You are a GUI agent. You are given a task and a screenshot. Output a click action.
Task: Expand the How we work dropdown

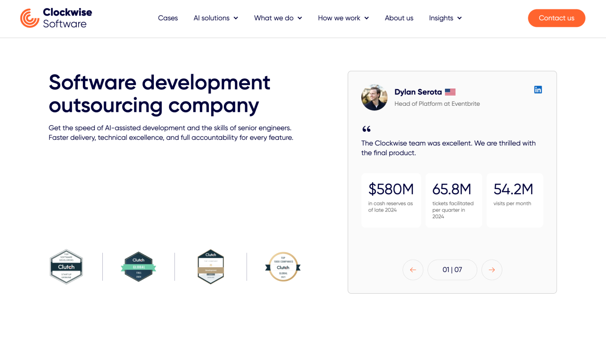tap(343, 18)
